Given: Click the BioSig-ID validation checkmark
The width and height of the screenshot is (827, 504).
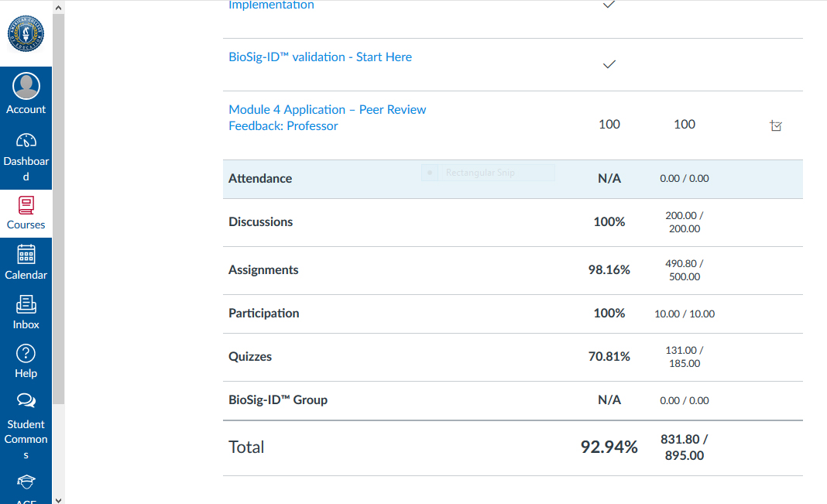Looking at the screenshot, I should (609, 64).
